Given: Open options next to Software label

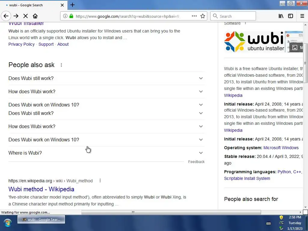Looking at the screenshot, I should click(245, 23).
